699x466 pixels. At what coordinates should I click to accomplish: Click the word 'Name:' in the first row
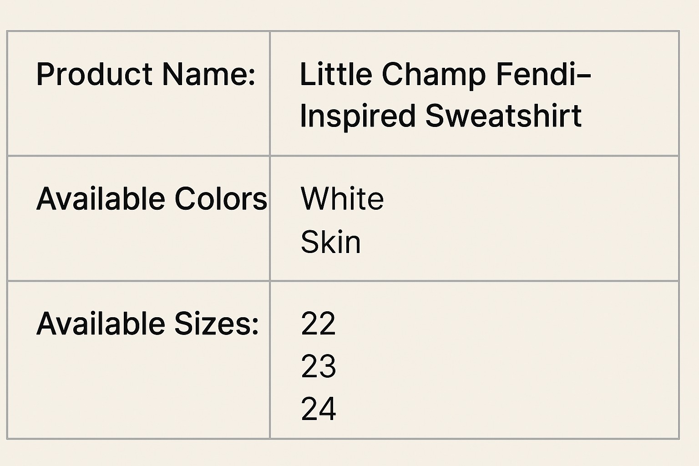(208, 74)
